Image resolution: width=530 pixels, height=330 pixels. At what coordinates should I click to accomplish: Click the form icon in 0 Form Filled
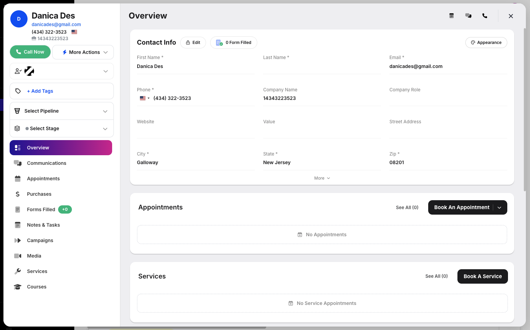(219, 43)
